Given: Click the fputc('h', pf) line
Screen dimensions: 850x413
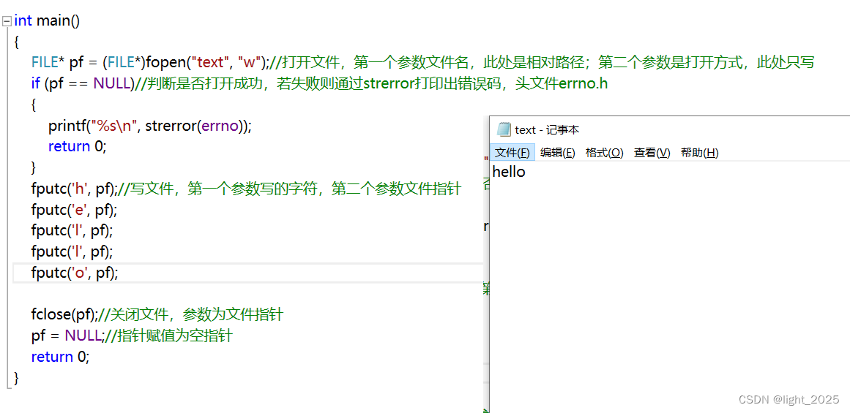Looking at the screenshot, I should click(246, 189).
